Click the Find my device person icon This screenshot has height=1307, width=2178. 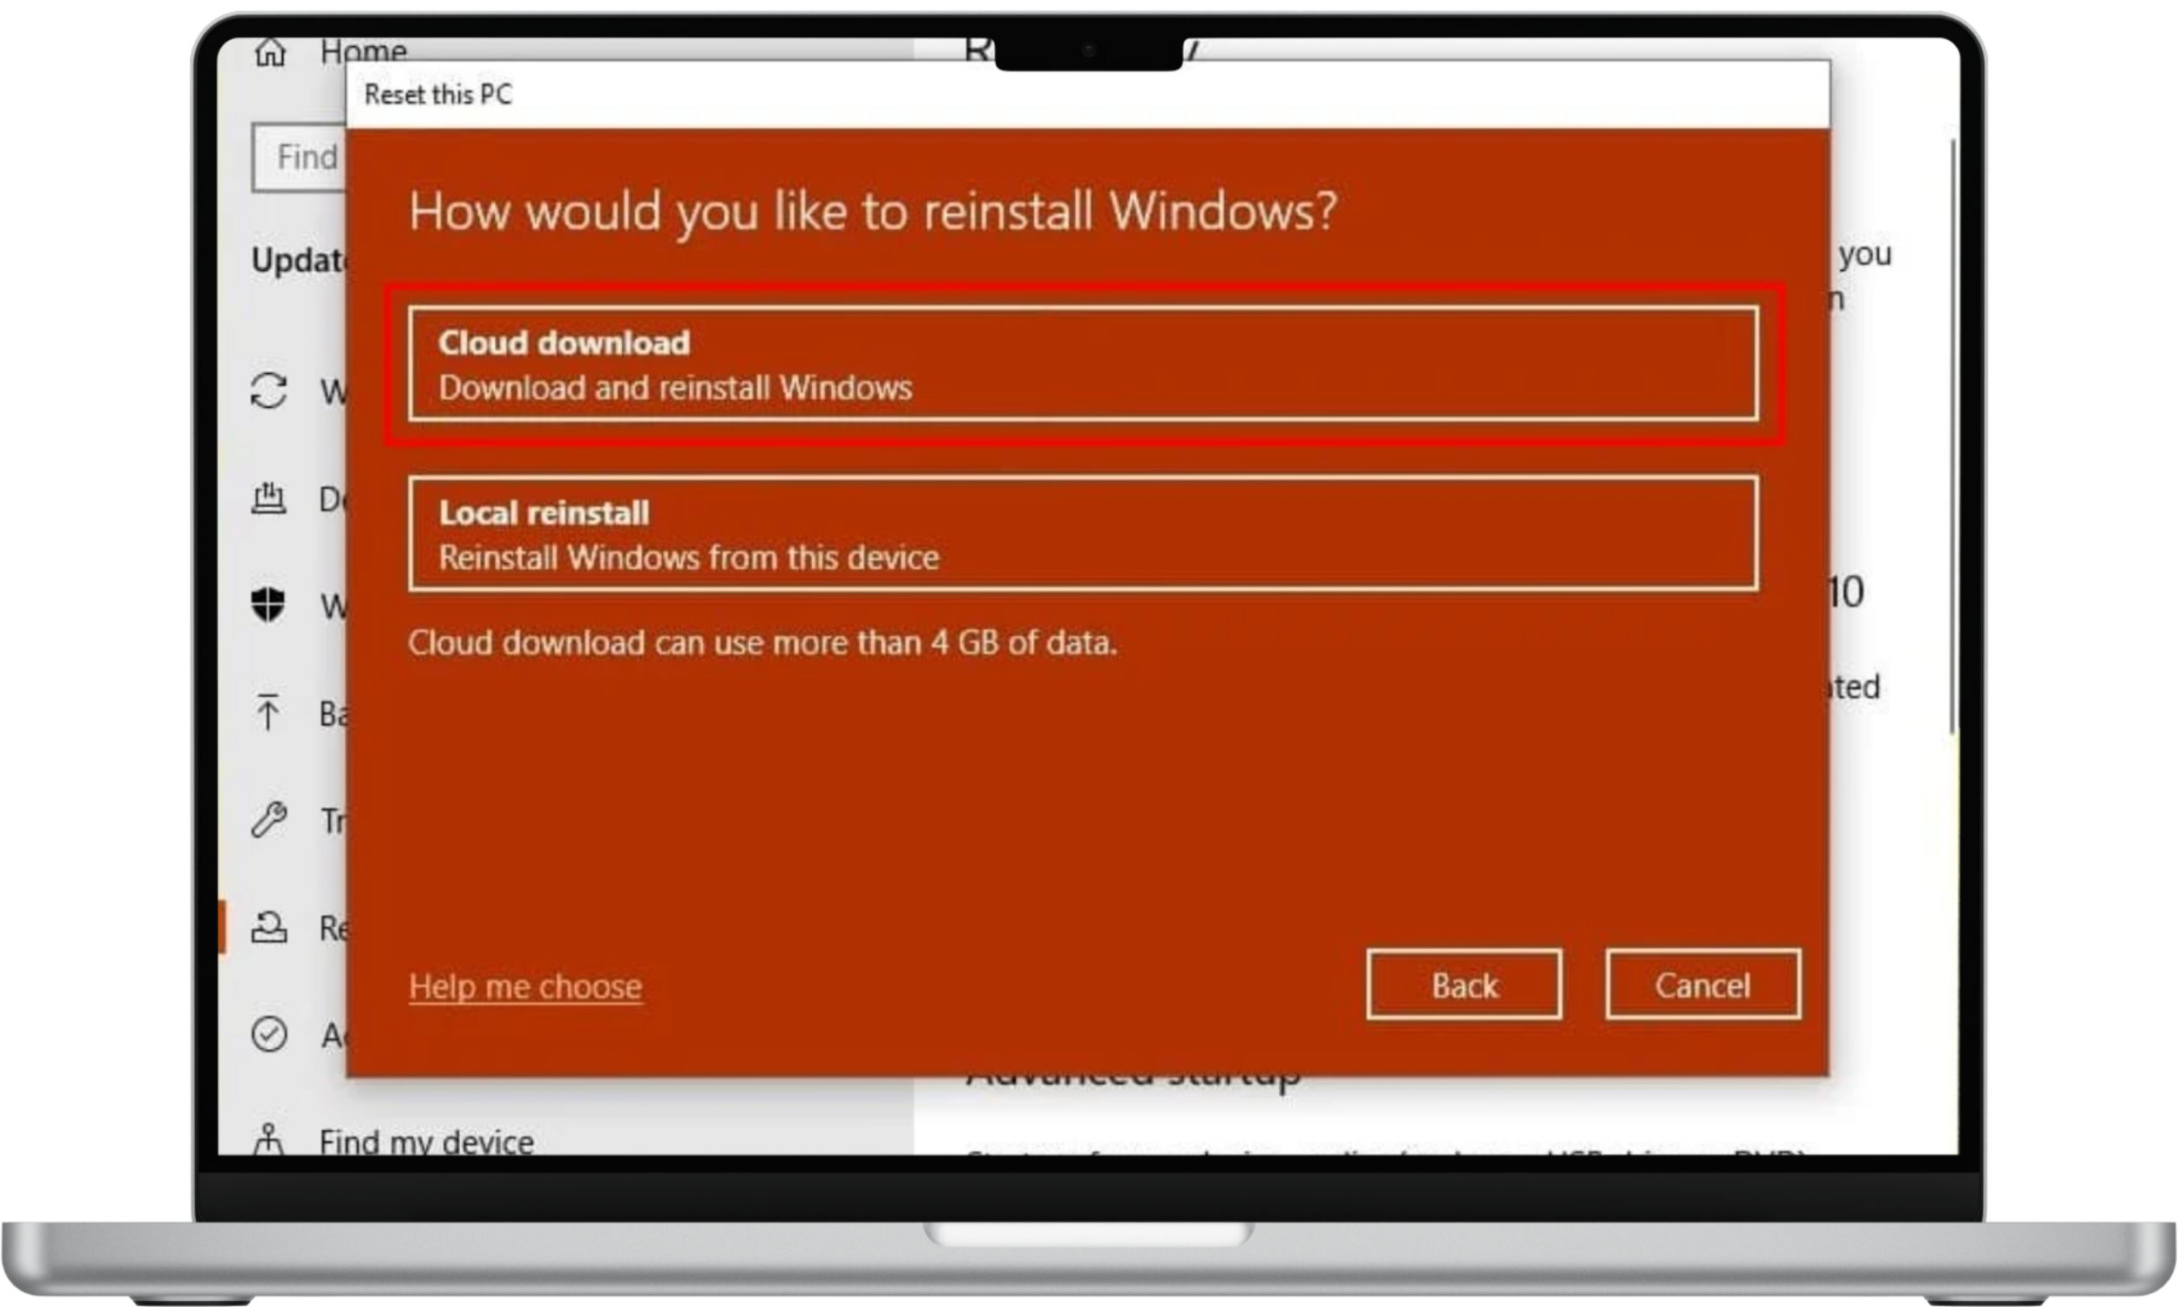(x=268, y=1141)
